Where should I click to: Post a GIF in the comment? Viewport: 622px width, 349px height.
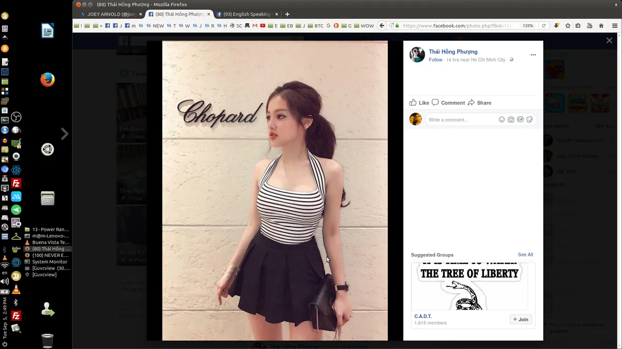[520, 120]
